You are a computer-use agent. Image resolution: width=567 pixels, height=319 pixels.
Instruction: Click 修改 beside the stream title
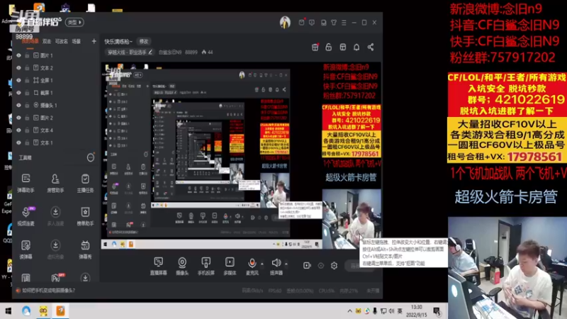point(144,42)
